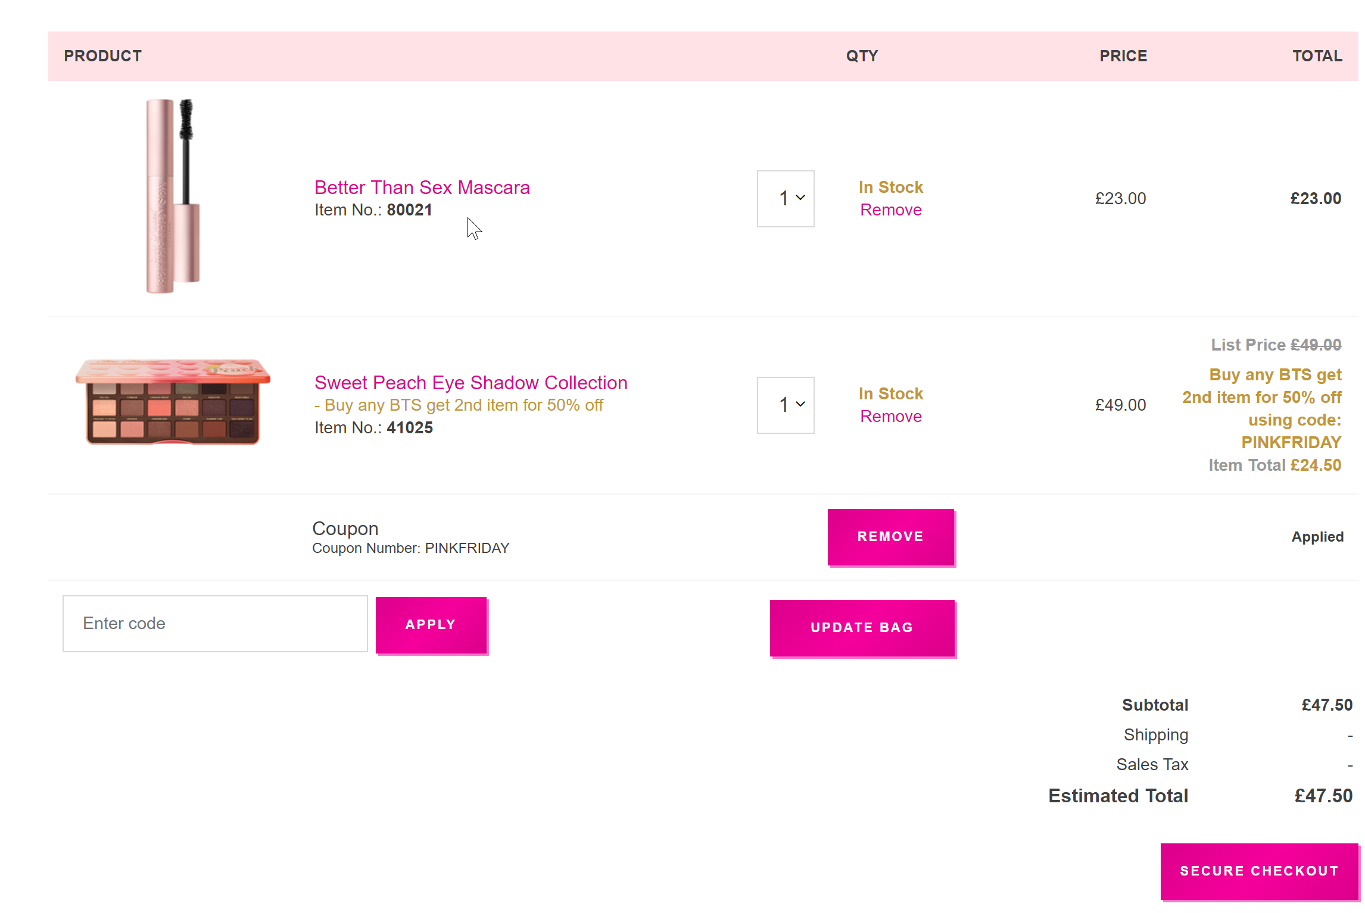The height and width of the screenshot is (913, 1365).
Task: Open the Sweet Peach Eye Shadow Collection link
Action: pos(470,383)
